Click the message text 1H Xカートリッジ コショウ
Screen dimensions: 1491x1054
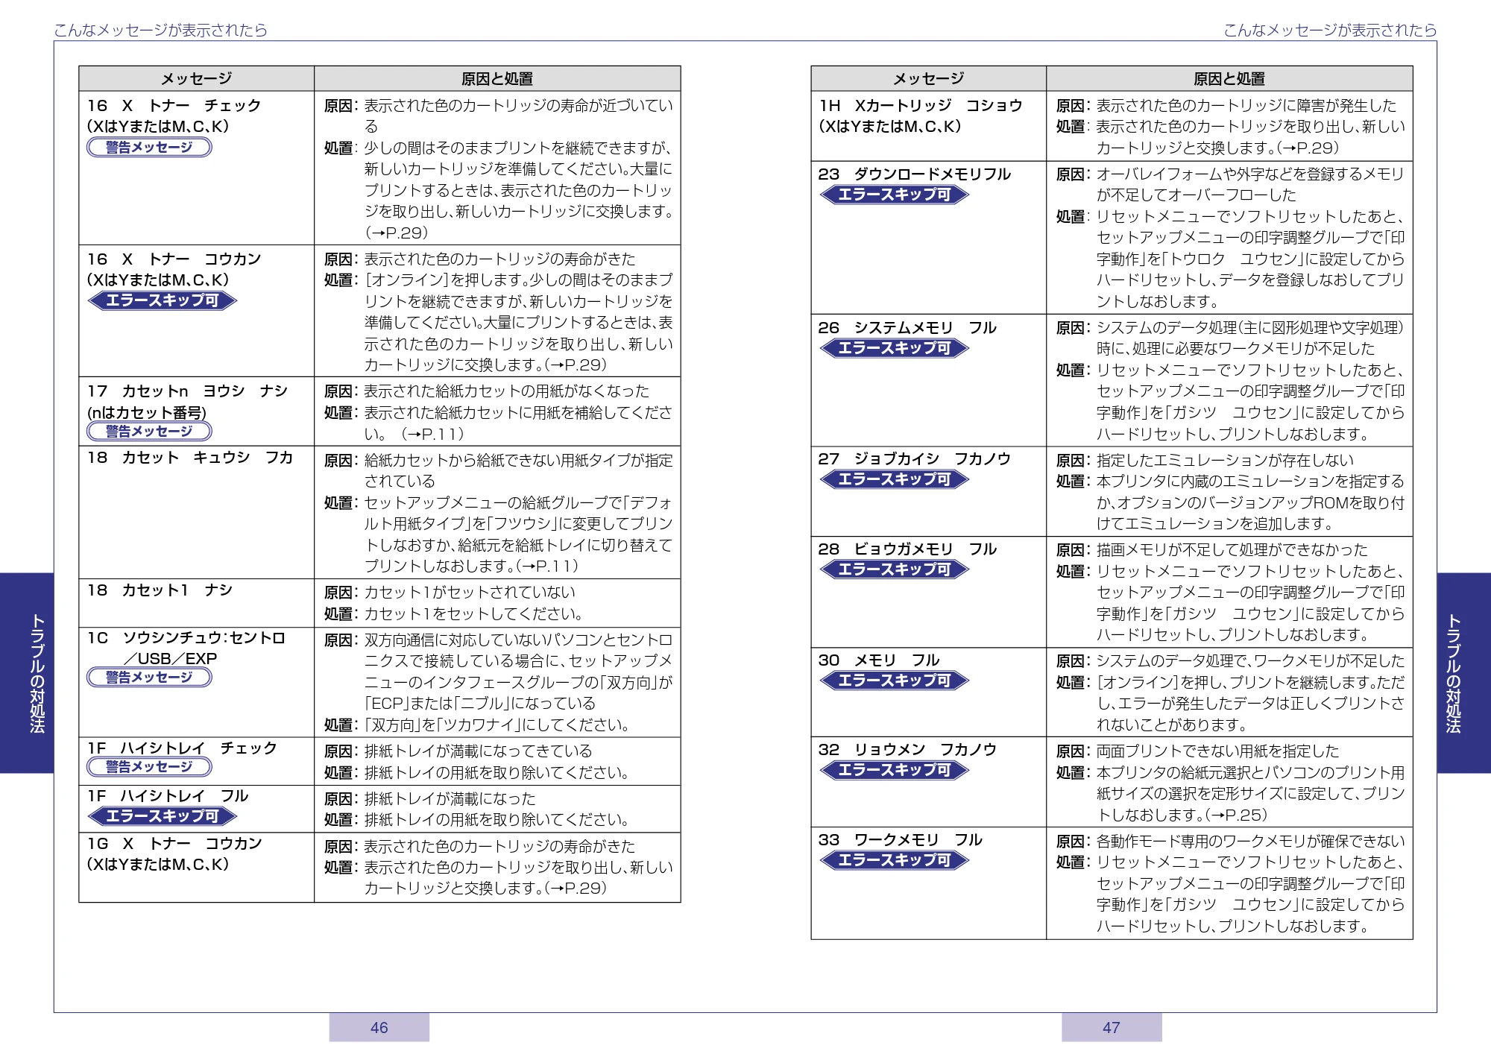pos(921,105)
